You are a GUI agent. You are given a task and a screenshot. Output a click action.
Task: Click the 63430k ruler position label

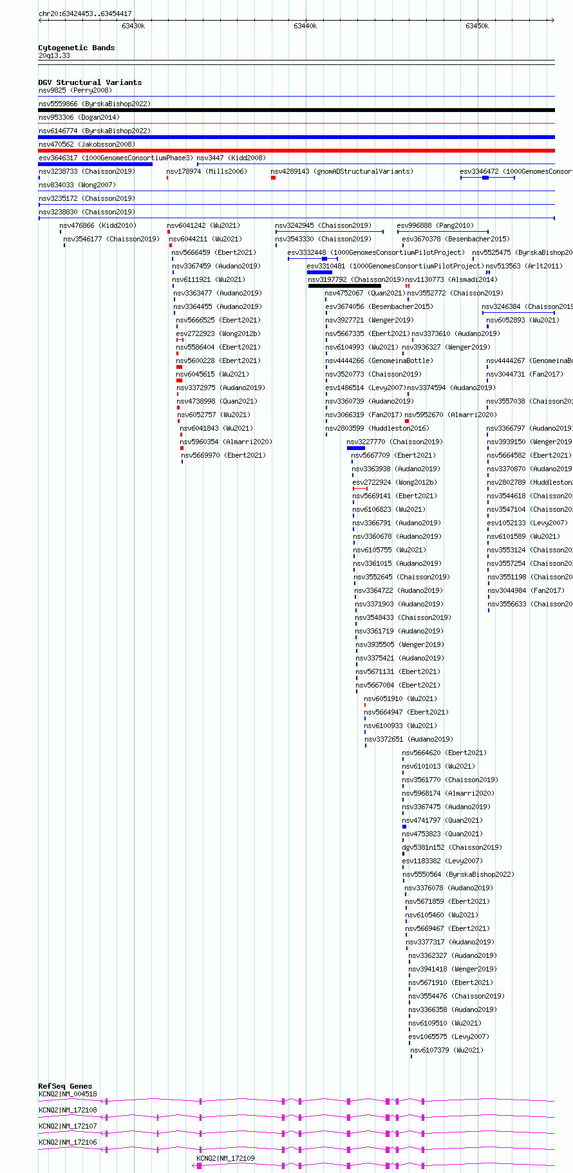[133, 26]
